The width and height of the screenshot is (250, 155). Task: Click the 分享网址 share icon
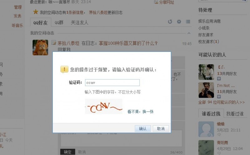point(156,2)
